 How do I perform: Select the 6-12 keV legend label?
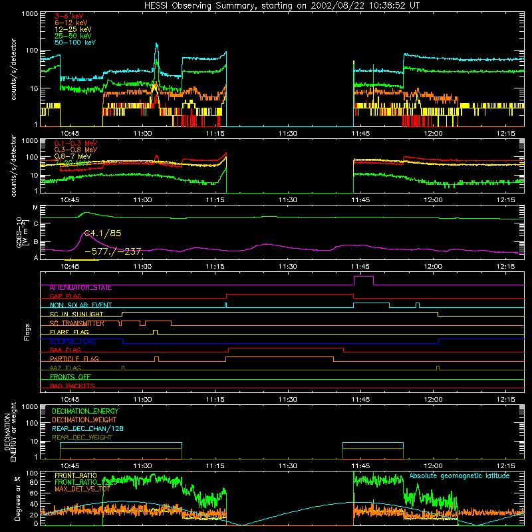point(70,23)
